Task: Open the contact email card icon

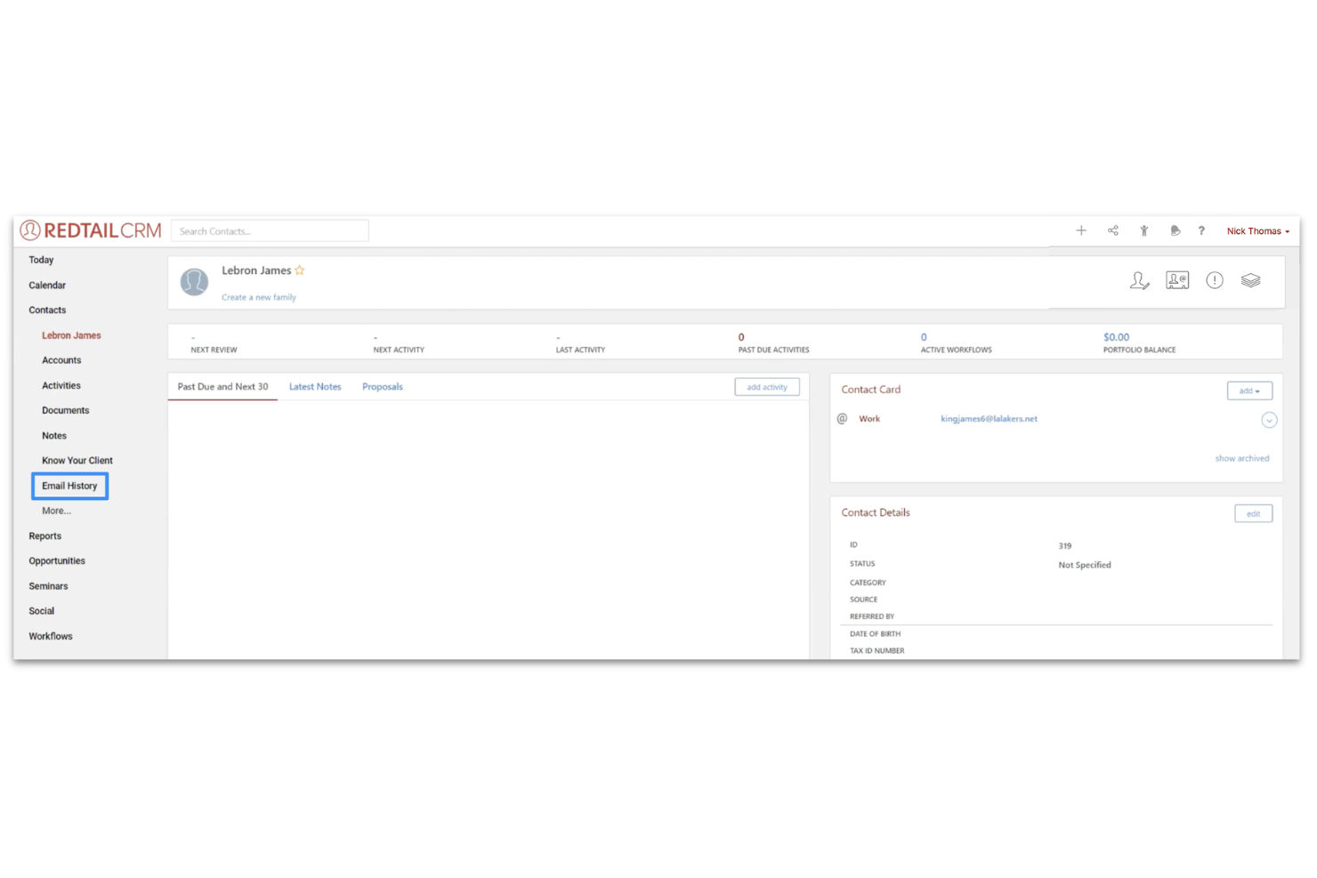Action: (1176, 279)
